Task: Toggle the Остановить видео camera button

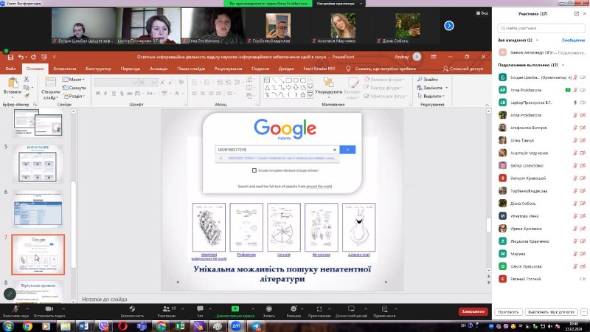Action: click(x=48, y=308)
